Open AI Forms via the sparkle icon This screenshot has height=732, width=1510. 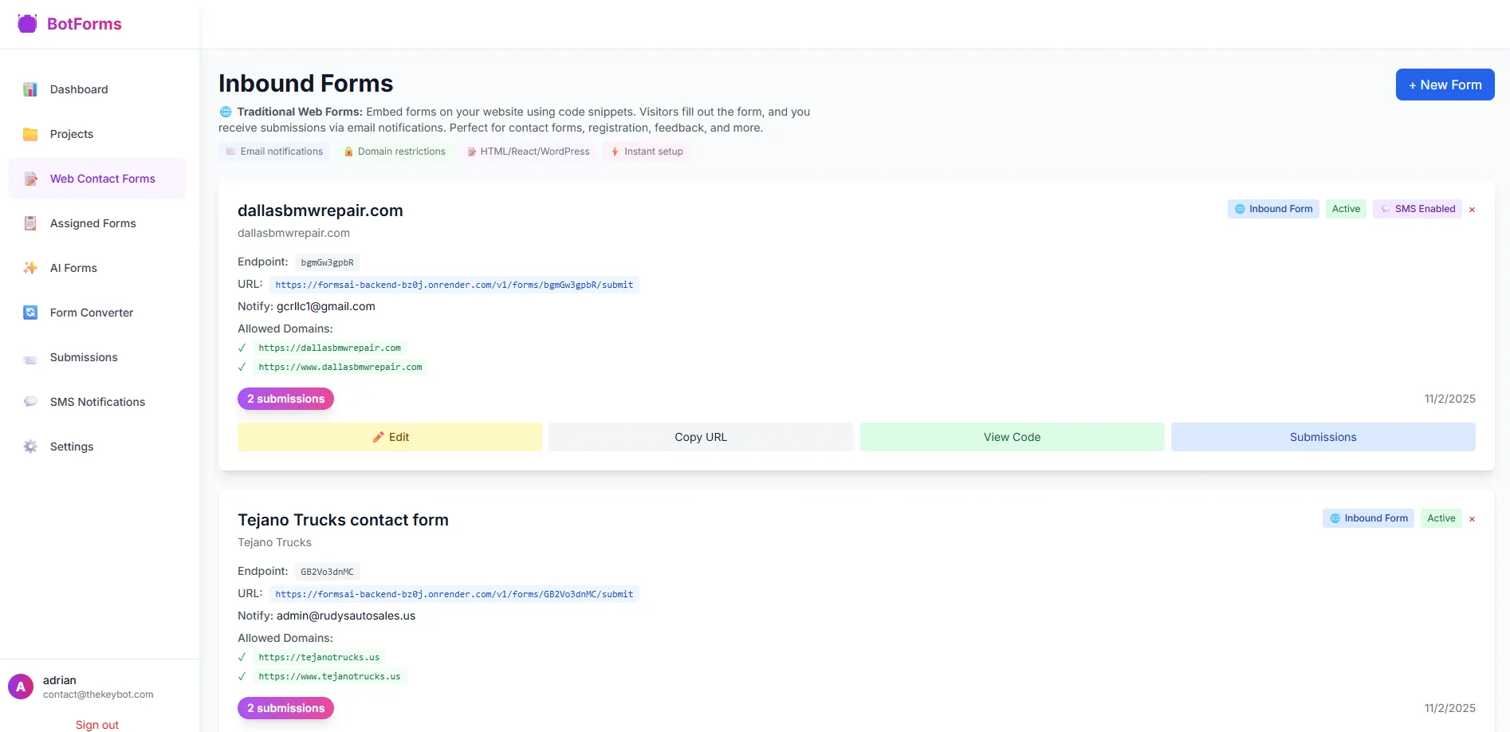tap(30, 268)
